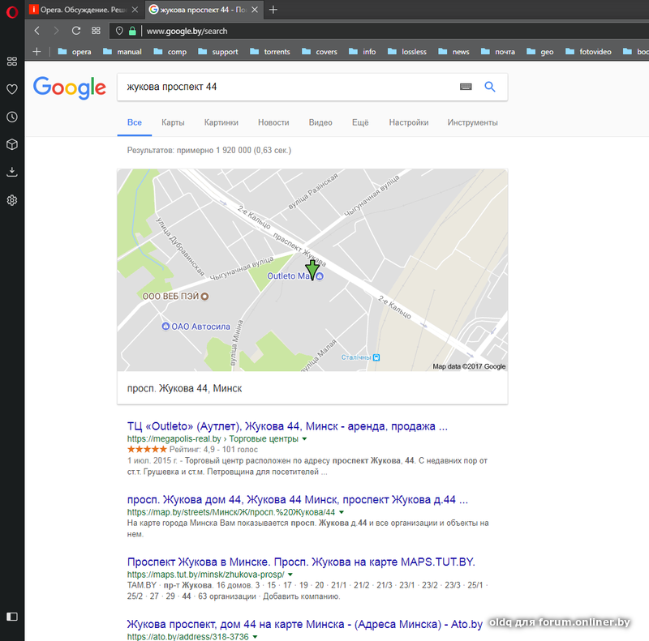The image size is (649, 641).
Task: Open the opera bookmarks folder
Action: [75, 52]
